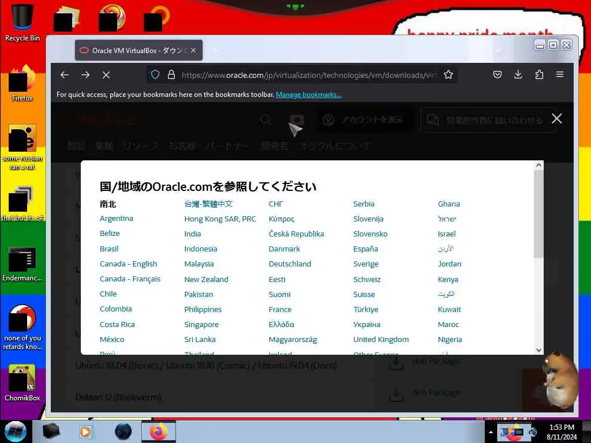This screenshot has height=443, width=591.
Task: Choose España from the country list
Action: tap(365, 249)
